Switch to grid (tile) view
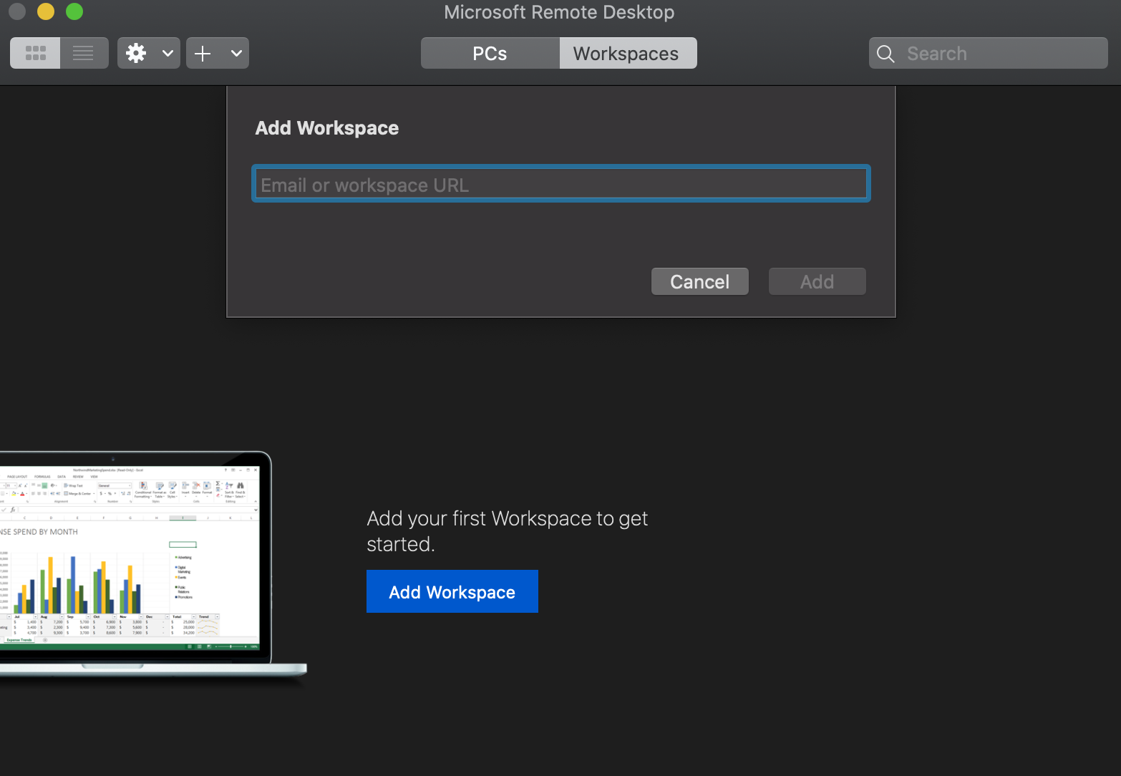The image size is (1121, 776). 35,53
